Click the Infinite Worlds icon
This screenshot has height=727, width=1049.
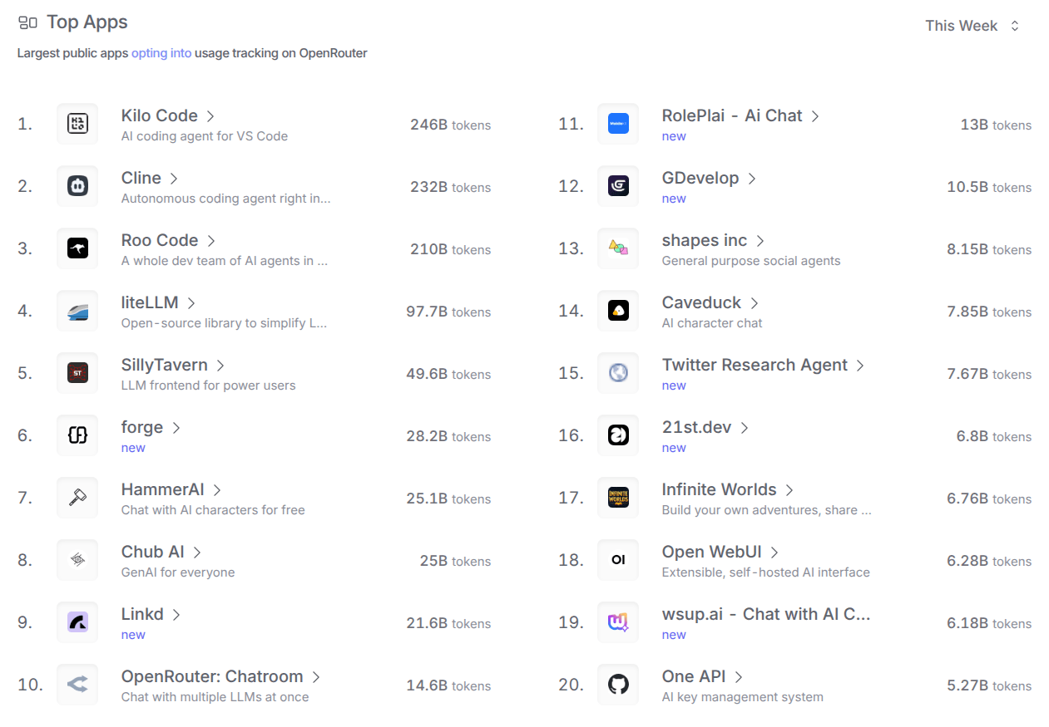(618, 498)
